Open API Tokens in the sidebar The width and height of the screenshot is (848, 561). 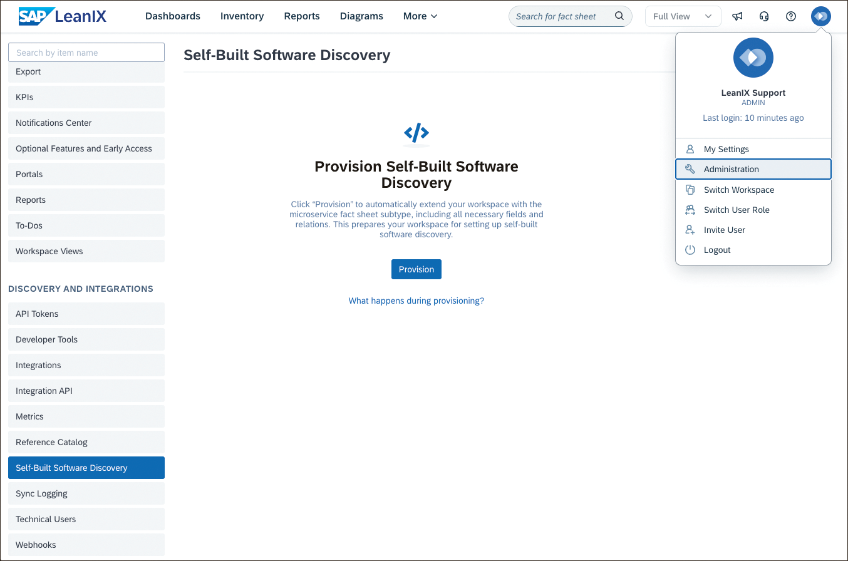[86, 314]
